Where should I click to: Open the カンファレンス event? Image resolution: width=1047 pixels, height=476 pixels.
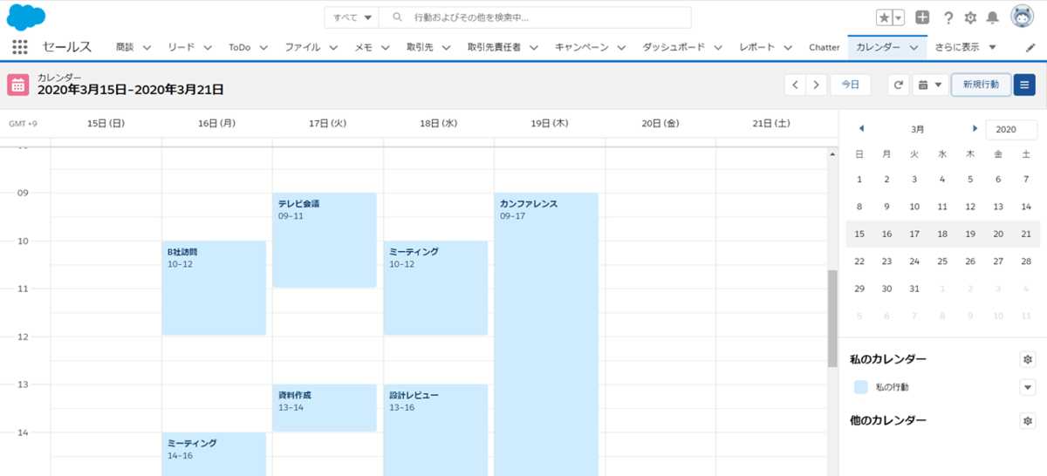point(546,334)
